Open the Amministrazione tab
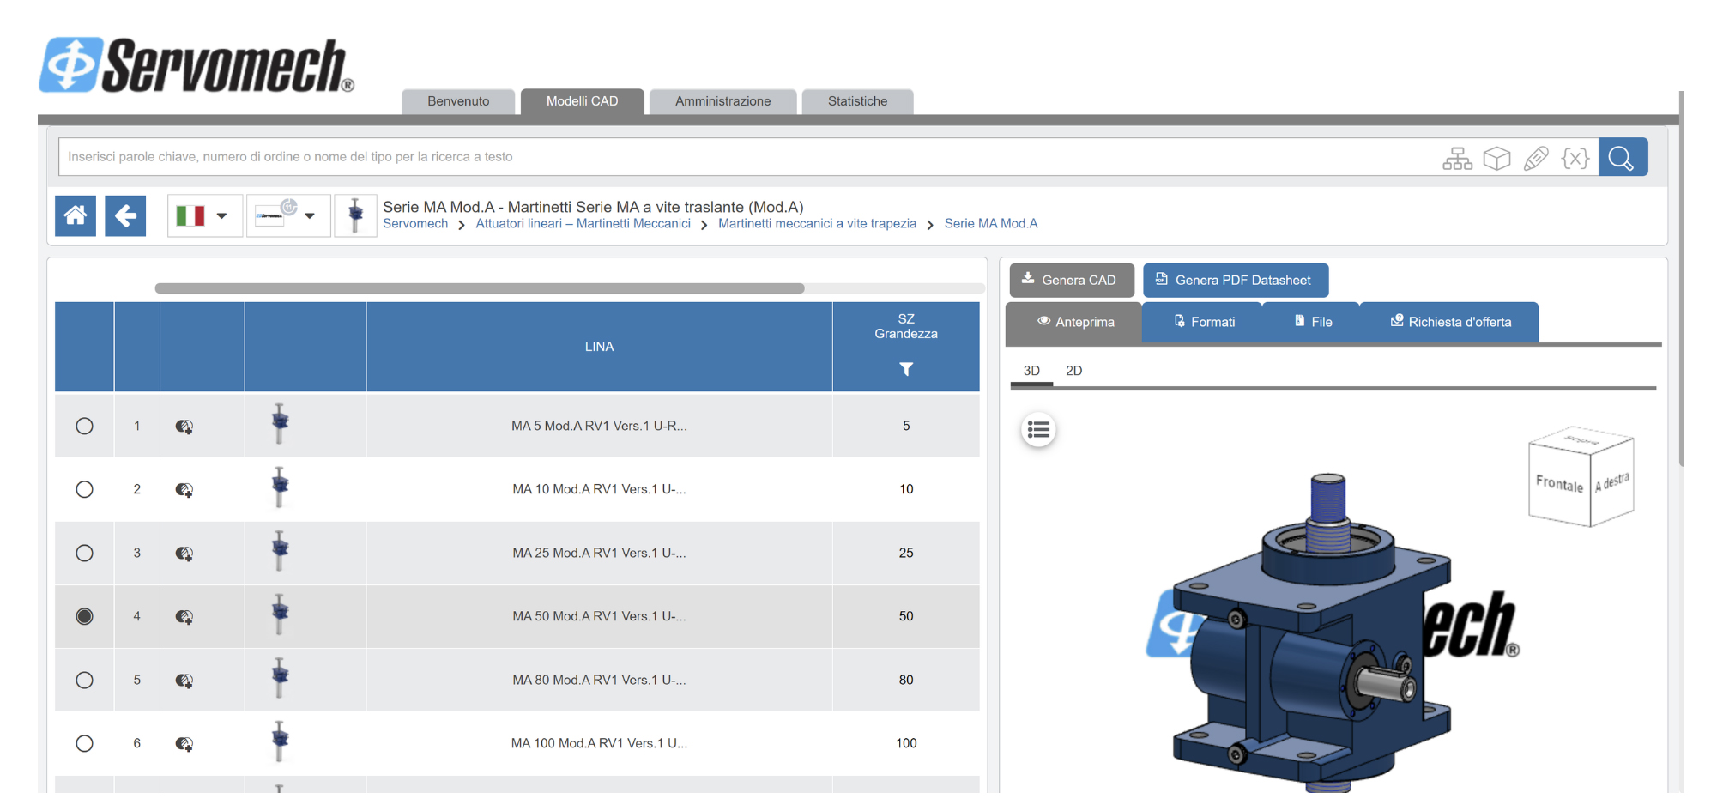 [722, 101]
